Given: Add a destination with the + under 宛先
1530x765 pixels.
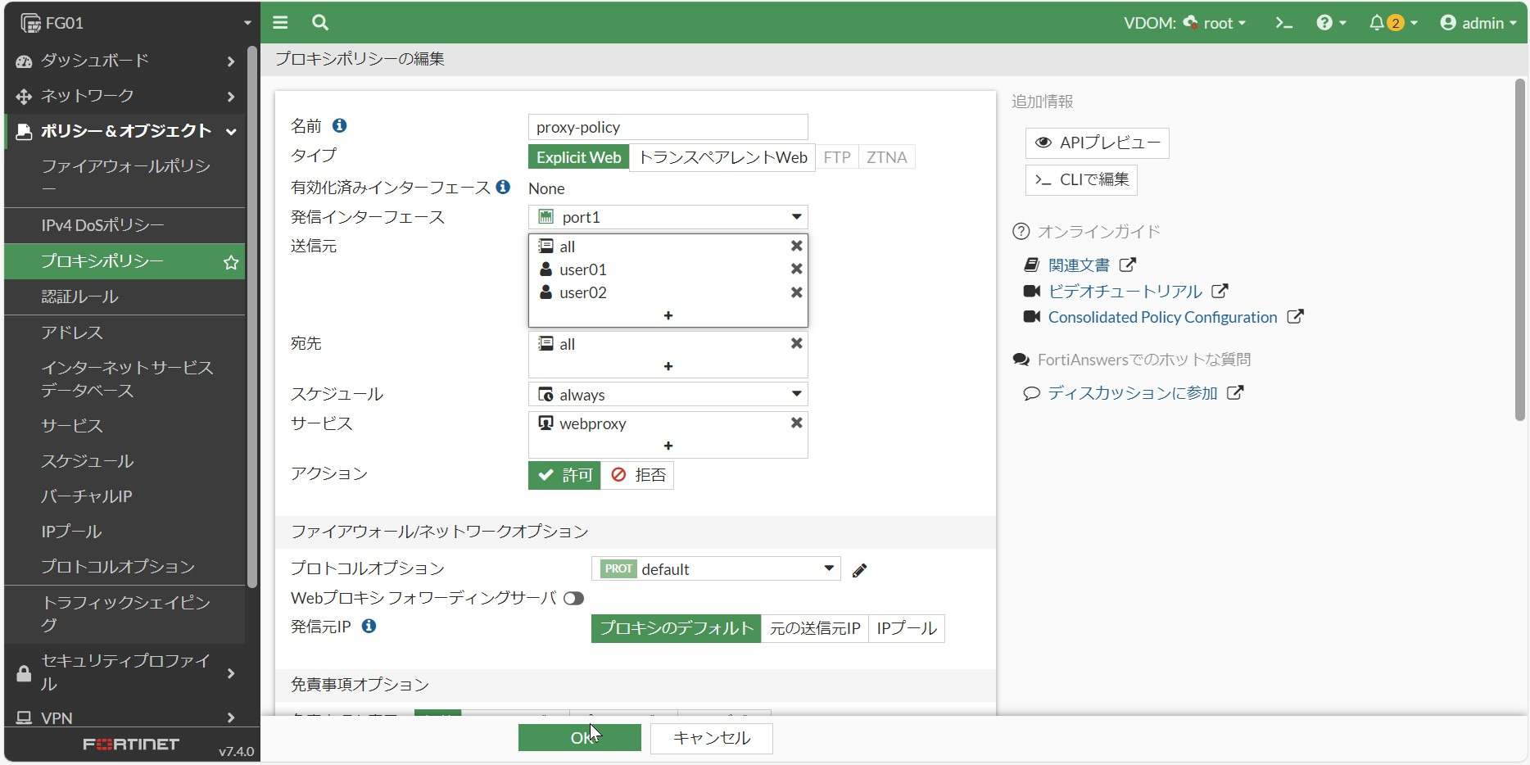Looking at the screenshot, I should click(668, 366).
